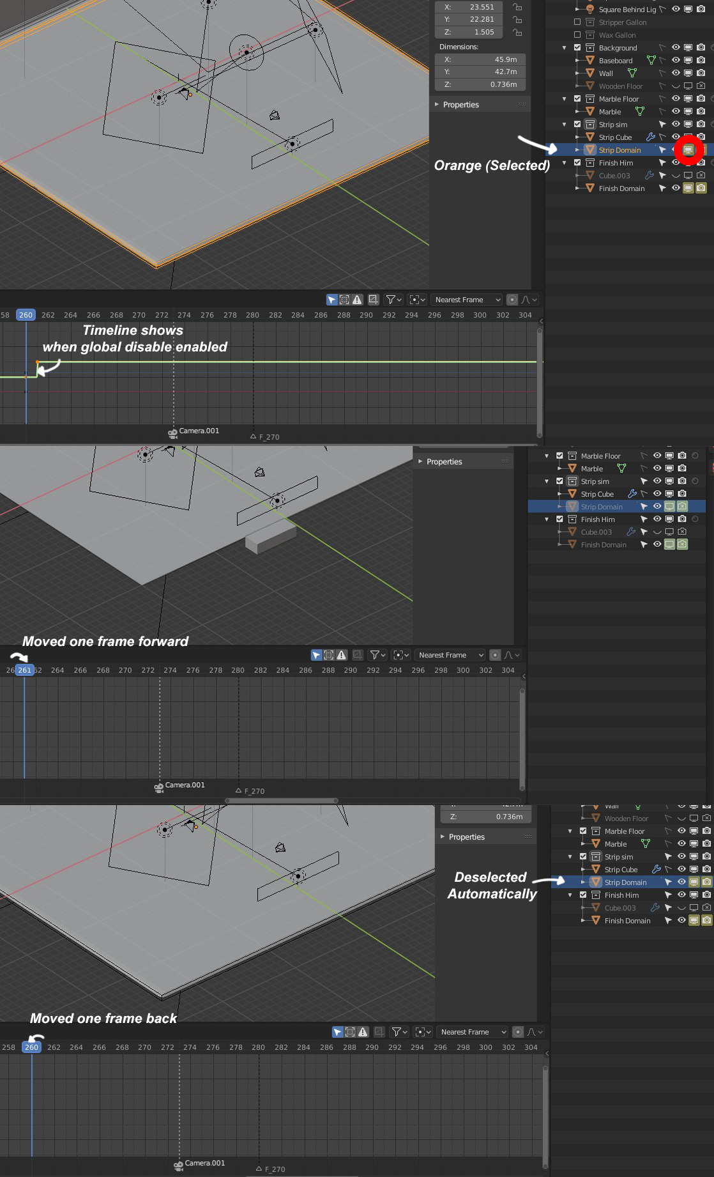Click the Dimensions X field showing 45.9m
Viewport: 714px width, 1177px height.
click(x=480, y=59)
